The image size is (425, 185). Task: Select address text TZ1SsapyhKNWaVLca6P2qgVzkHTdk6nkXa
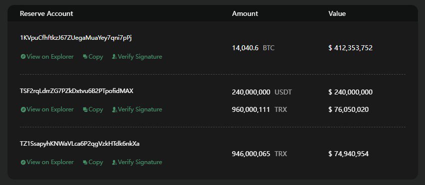pyautogui.click(x=80, y=144)
